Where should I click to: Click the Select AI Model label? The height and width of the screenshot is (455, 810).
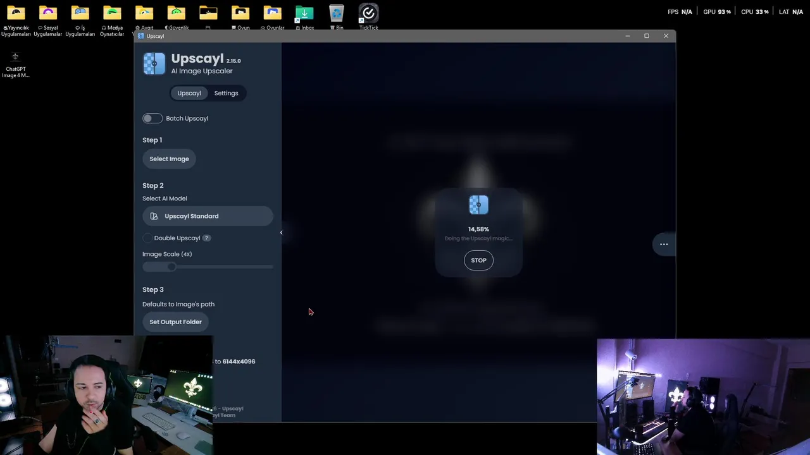(x=165, y=198)
